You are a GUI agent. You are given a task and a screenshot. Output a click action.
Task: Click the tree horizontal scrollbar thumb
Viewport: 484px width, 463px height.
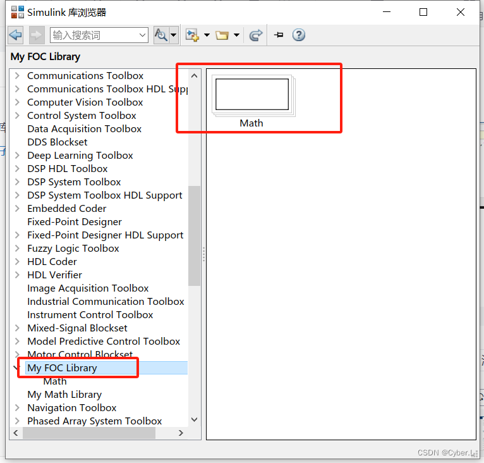[89, 433]
